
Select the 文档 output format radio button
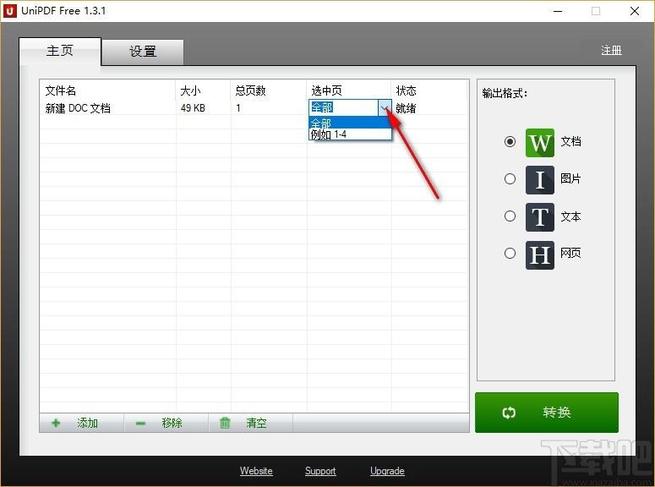click(x=510, y=142)
